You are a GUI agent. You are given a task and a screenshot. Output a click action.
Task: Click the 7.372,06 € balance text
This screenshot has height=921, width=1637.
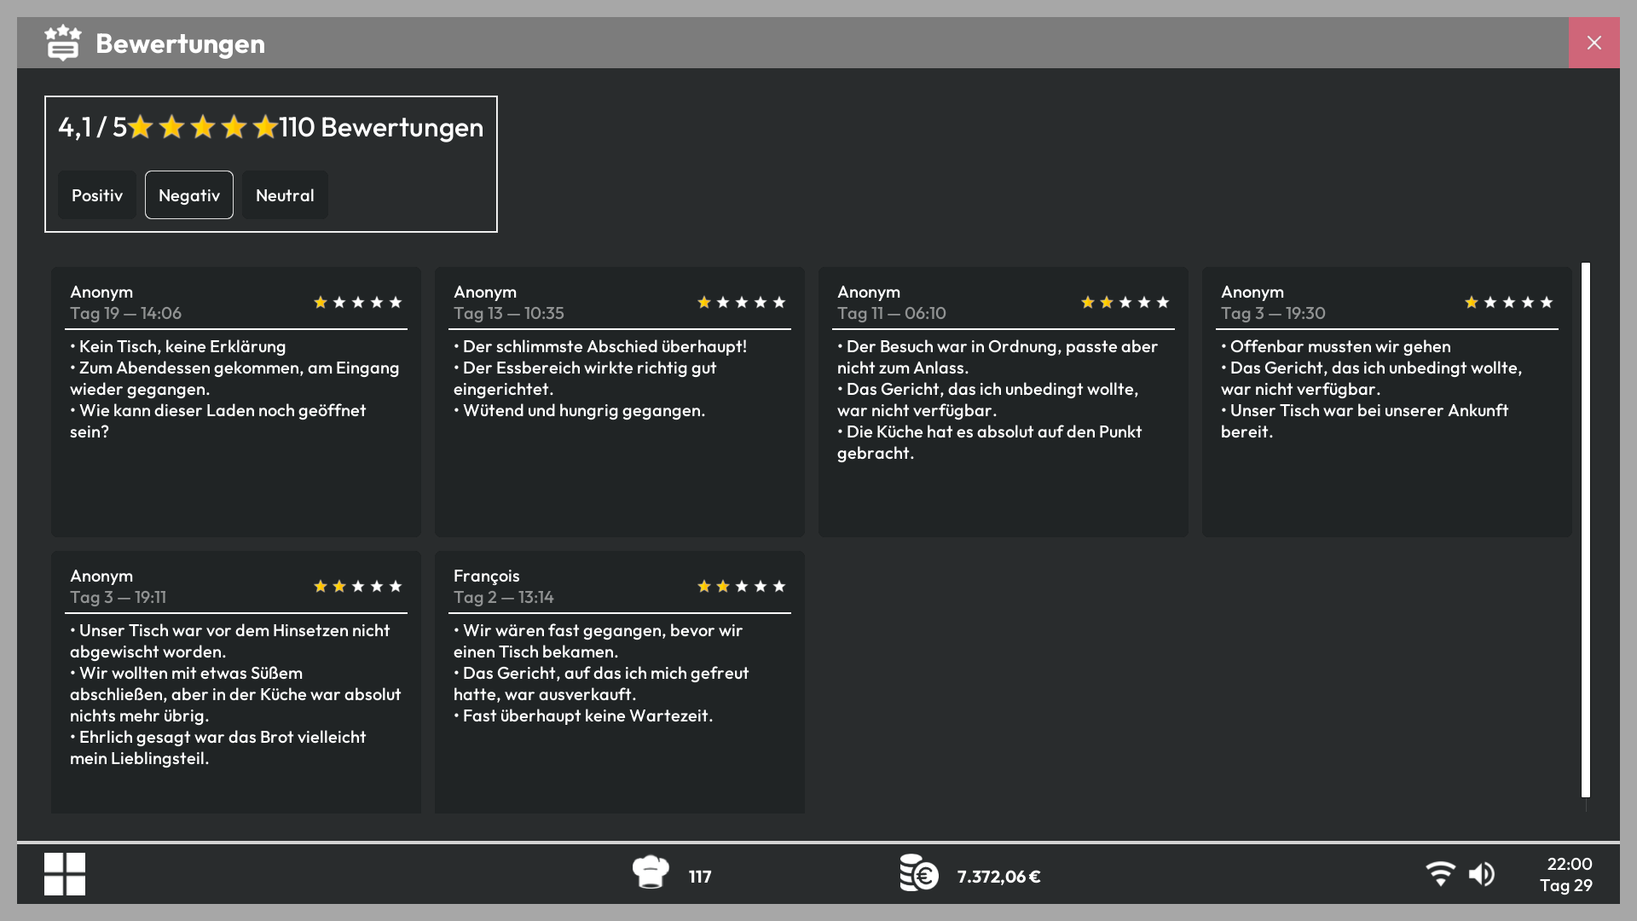click(998, 877)
